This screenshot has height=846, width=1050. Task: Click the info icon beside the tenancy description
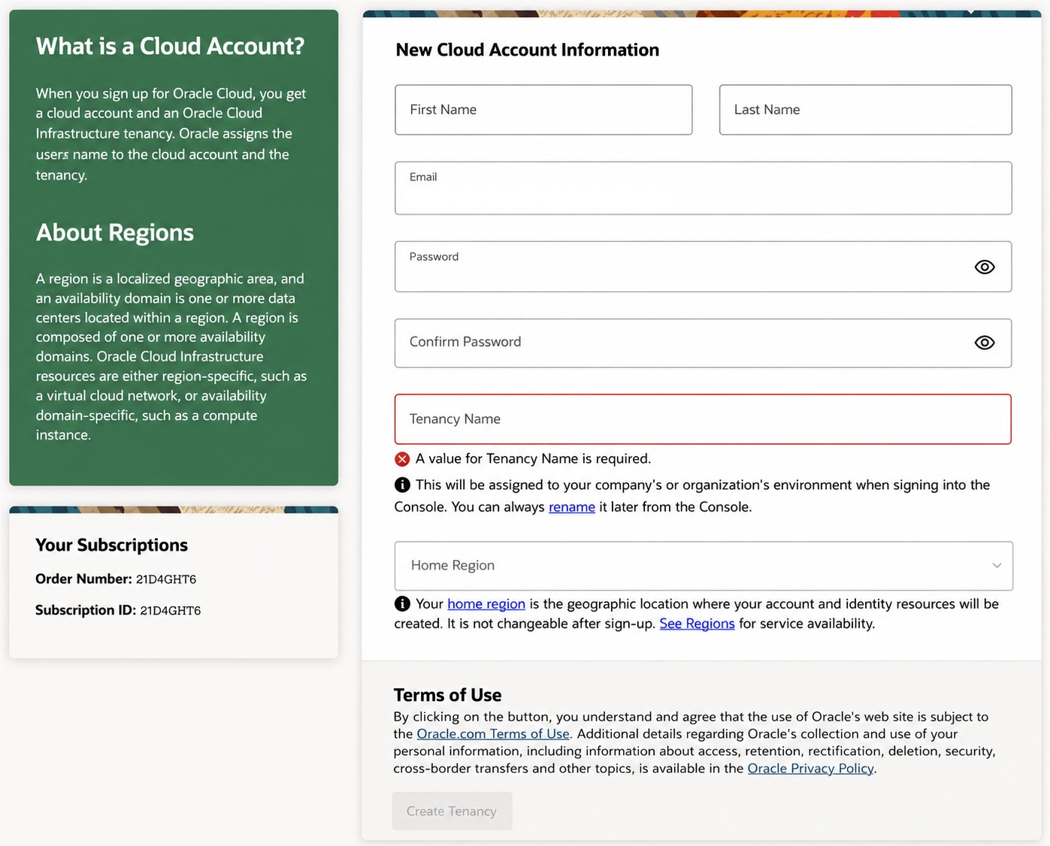point(402,485)
